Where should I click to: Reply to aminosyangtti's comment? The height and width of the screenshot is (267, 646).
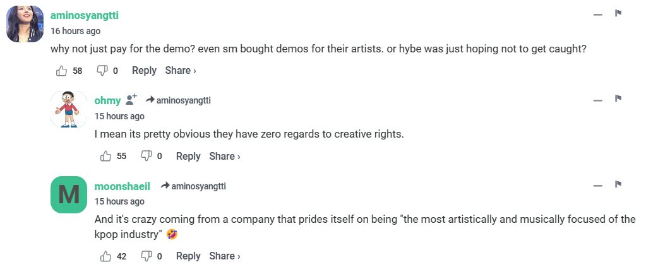[x=144, y=71]
